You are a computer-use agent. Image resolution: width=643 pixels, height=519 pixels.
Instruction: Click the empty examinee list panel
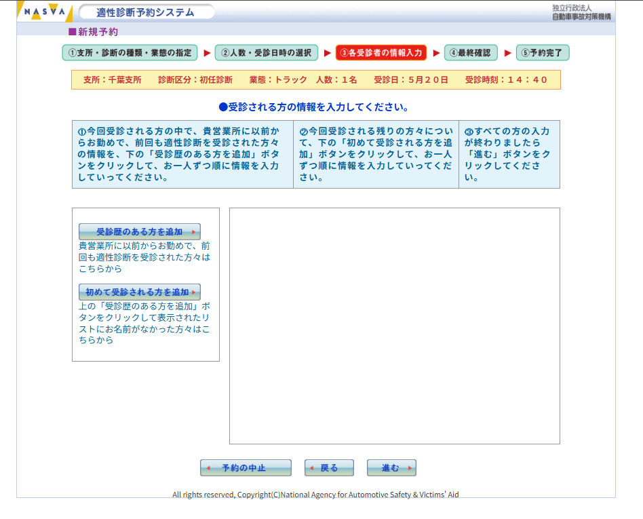point(395,326)
